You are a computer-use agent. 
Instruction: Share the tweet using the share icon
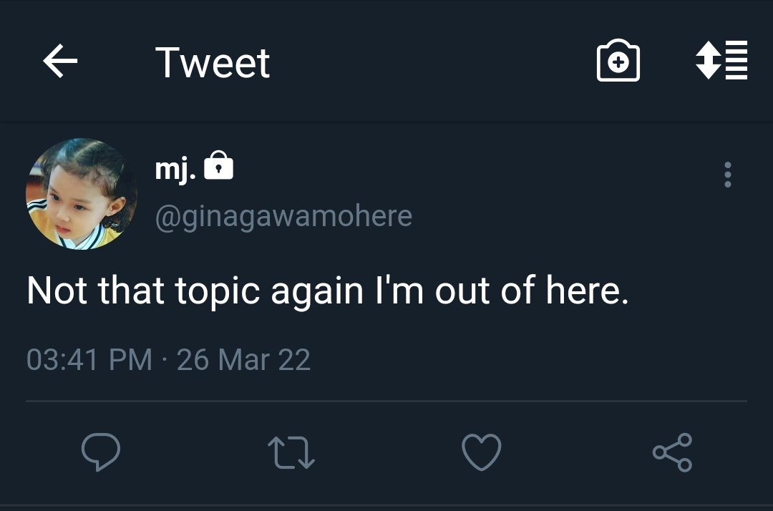(672, 452)
